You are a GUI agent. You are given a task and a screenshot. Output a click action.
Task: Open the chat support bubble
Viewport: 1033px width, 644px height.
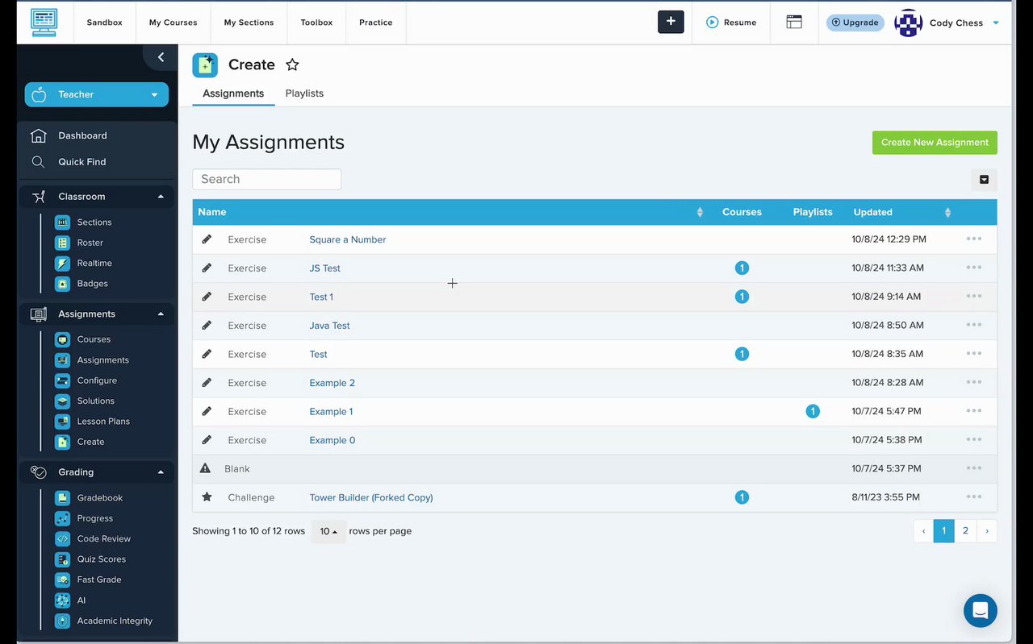981,611
